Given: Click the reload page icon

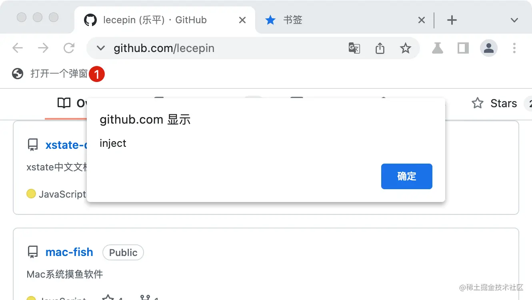Looking at the screenshot, I should pyautogui.click(x=69, y=48).
